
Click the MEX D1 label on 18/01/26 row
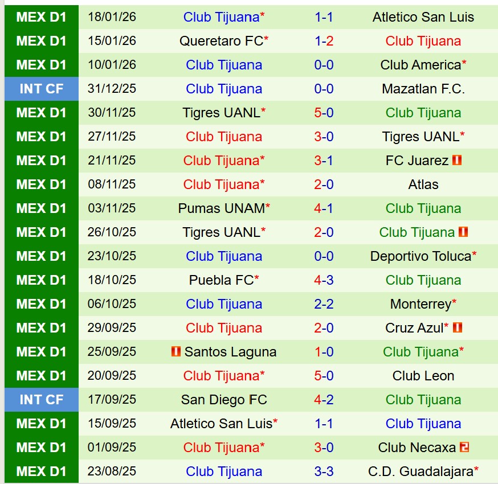click(x=42, y=17)
